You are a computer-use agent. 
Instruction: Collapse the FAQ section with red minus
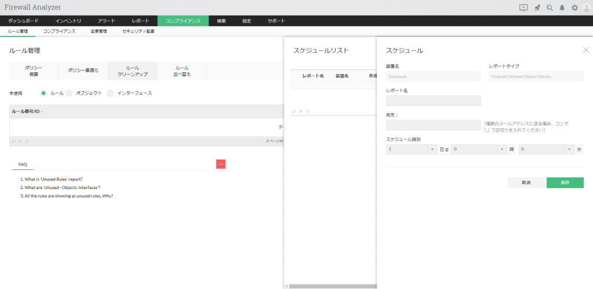point(221,164)
